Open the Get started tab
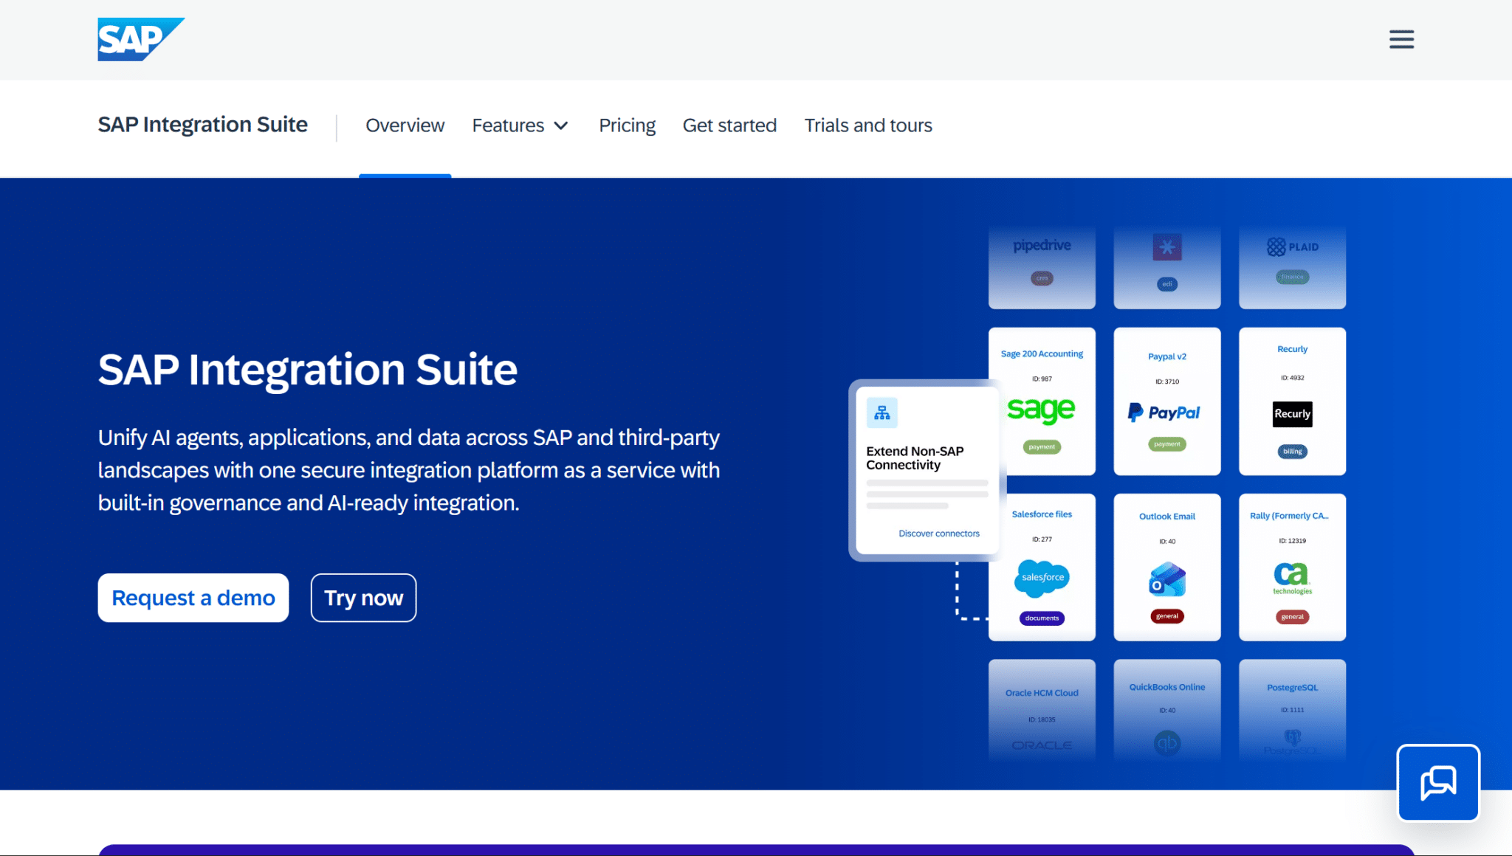 point(729,125)
